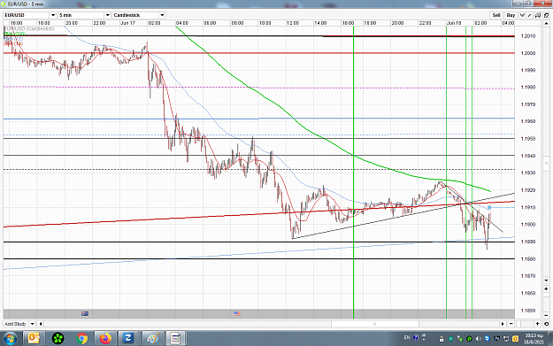Click the EUR/USD (Candlestick) legend label
The image size is (553, 346).
tap(29, 28)
